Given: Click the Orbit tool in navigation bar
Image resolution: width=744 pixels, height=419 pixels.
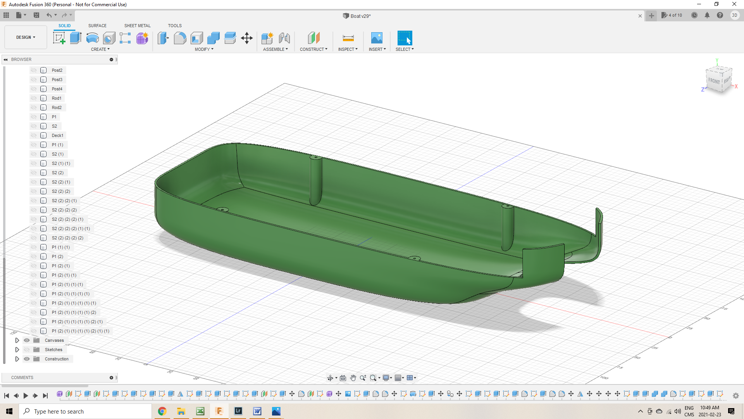Looking at the screenshot, I should click(330, 378).
